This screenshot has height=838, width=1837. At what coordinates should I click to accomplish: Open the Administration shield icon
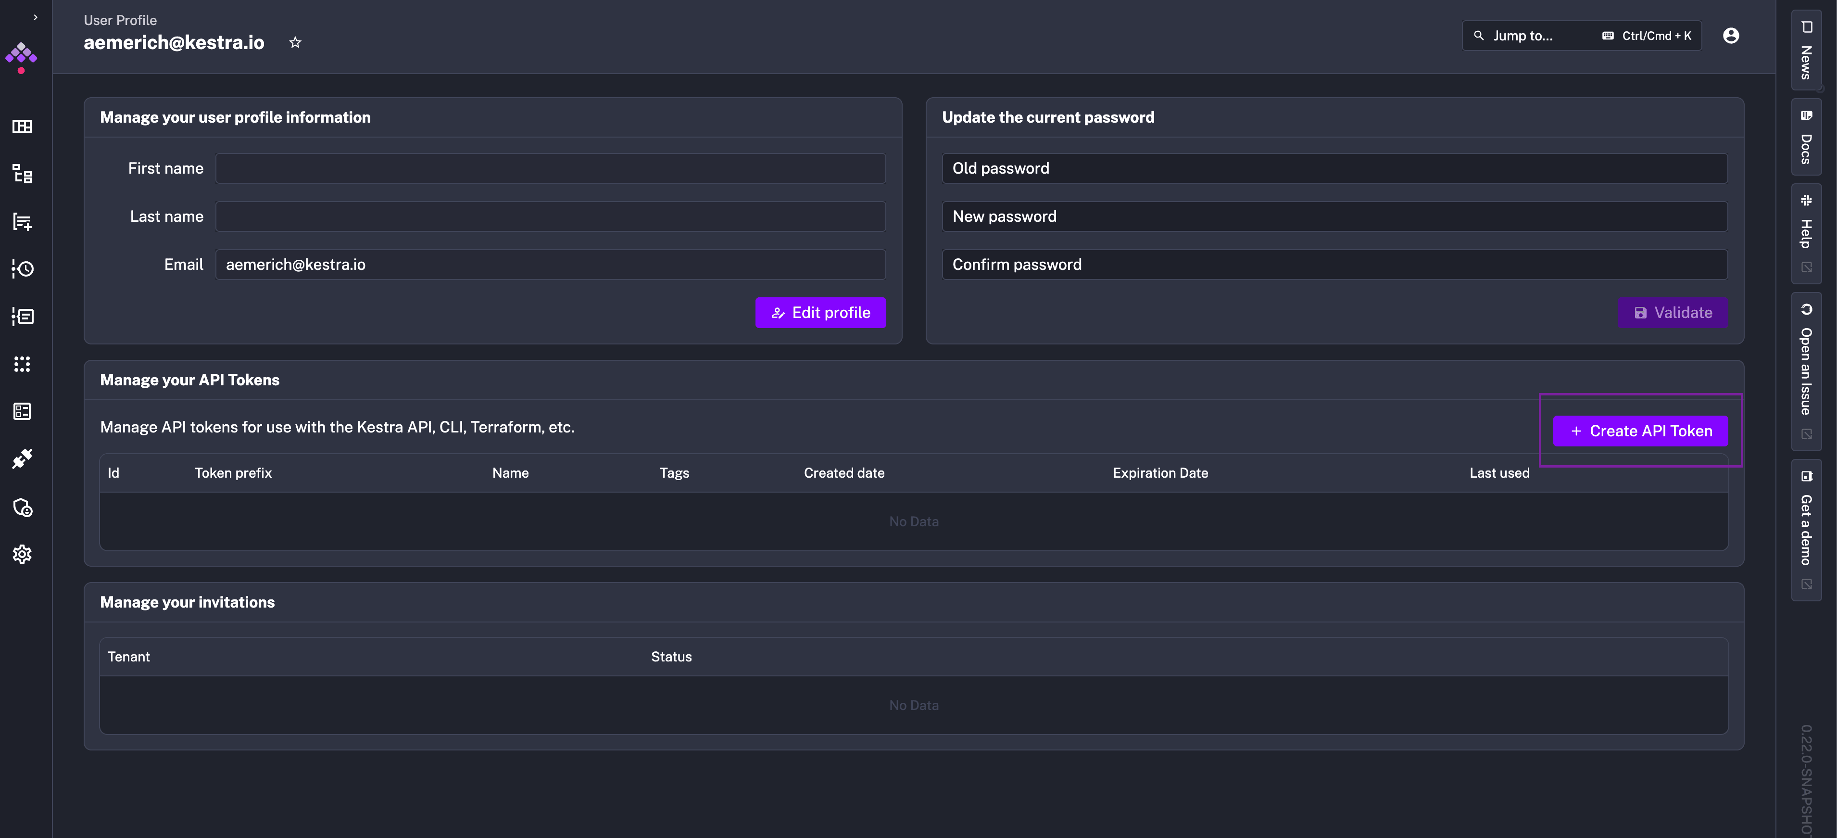click(x=22, y=508)
